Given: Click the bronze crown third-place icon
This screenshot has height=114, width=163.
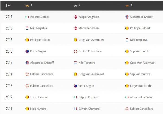Looking at the screenshot, I should coord(127,5).
